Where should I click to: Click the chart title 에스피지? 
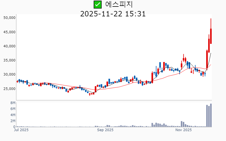[x=119, y=5]
